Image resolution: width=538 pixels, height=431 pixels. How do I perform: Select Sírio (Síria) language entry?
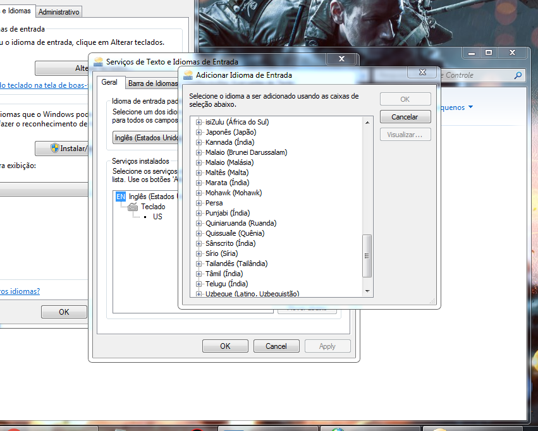[221, 253]
